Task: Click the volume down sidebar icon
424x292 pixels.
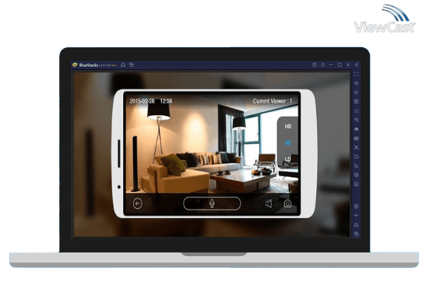Action: [356, 92]
